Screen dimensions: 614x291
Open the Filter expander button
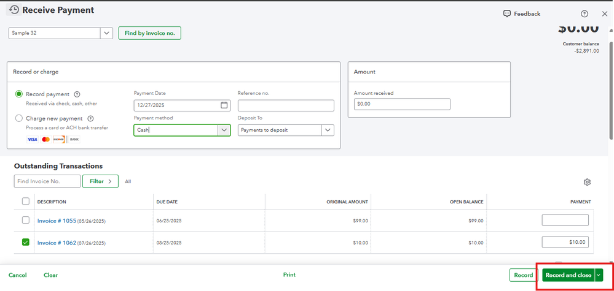pyautogui.click(x=101, y=181)
